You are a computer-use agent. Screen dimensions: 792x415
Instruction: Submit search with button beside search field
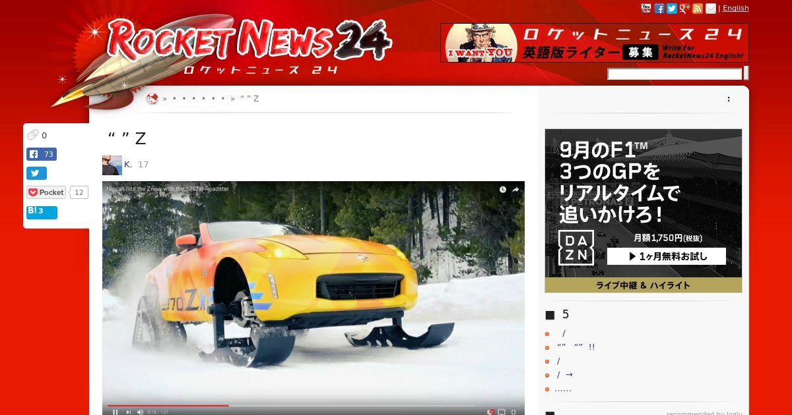point(746,73)
